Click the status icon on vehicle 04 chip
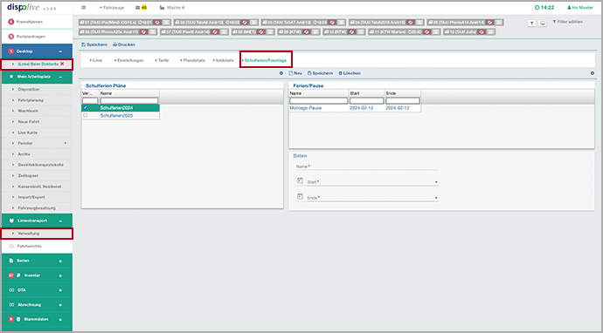Viewport: 603px width, 333px height. pyautogui.click(x=411, y=23)
